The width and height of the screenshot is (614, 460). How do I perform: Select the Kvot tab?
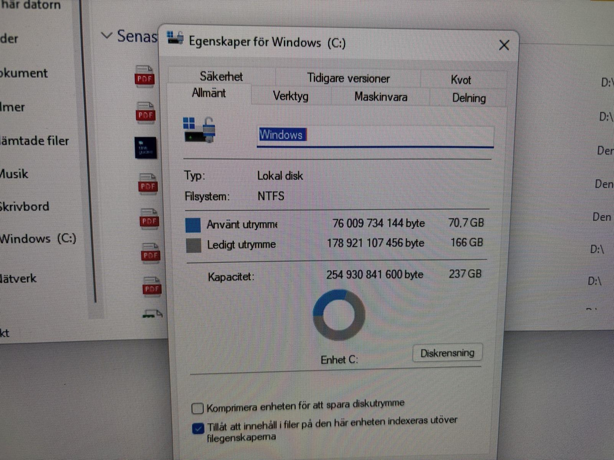pos(461,80)
